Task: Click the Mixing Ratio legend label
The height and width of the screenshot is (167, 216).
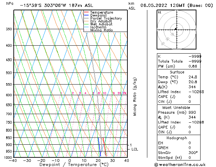Action: [102, 30]
